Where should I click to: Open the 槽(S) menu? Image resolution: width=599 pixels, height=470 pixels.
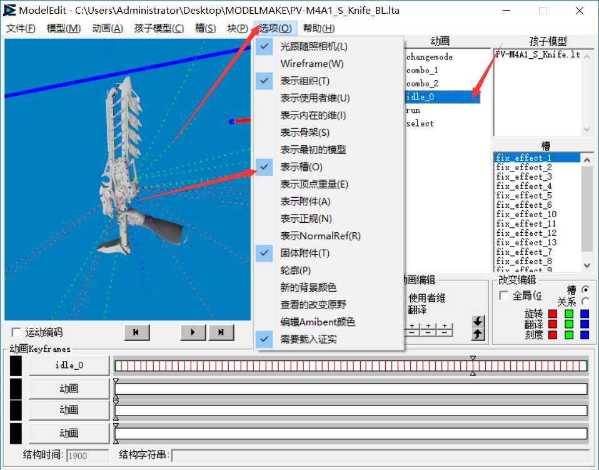pos(205,28)
